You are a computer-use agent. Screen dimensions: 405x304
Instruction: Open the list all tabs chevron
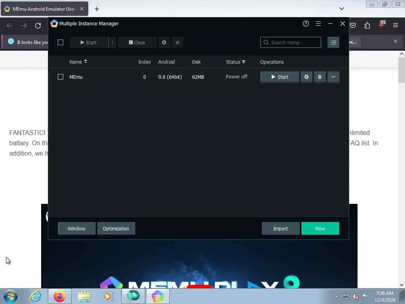coord(341,9)
